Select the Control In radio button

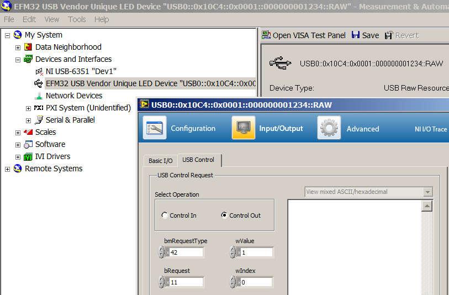coord(165,215)
